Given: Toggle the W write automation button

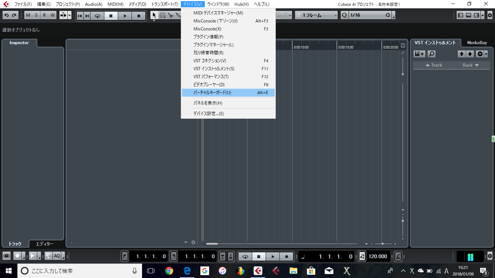Looking at the screenshot, I should coord(53,15).
